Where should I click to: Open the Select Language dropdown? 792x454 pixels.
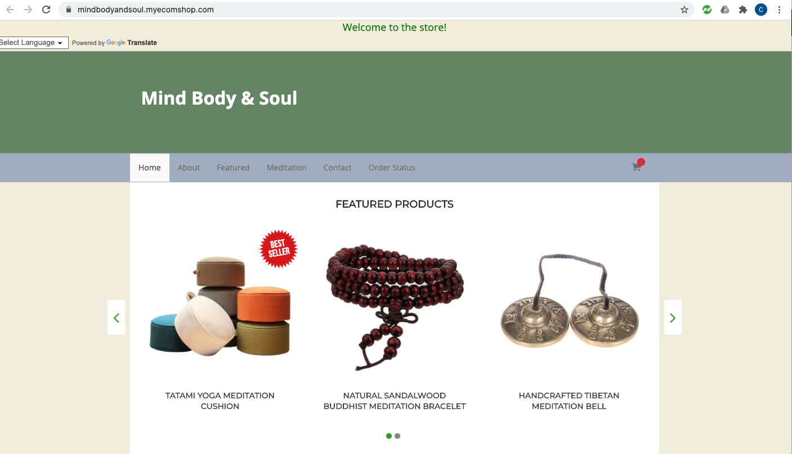(x=33, y=43)
